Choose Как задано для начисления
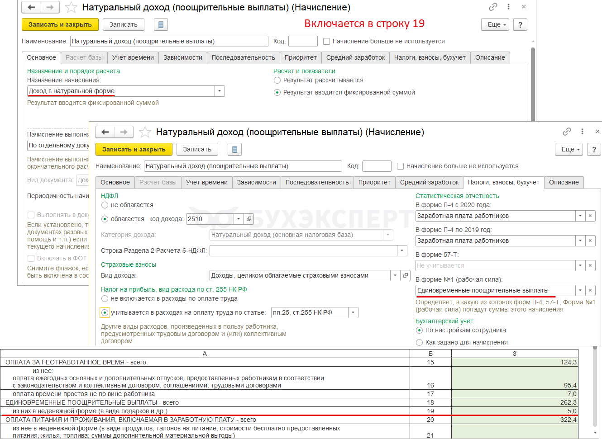 (419, 342)
